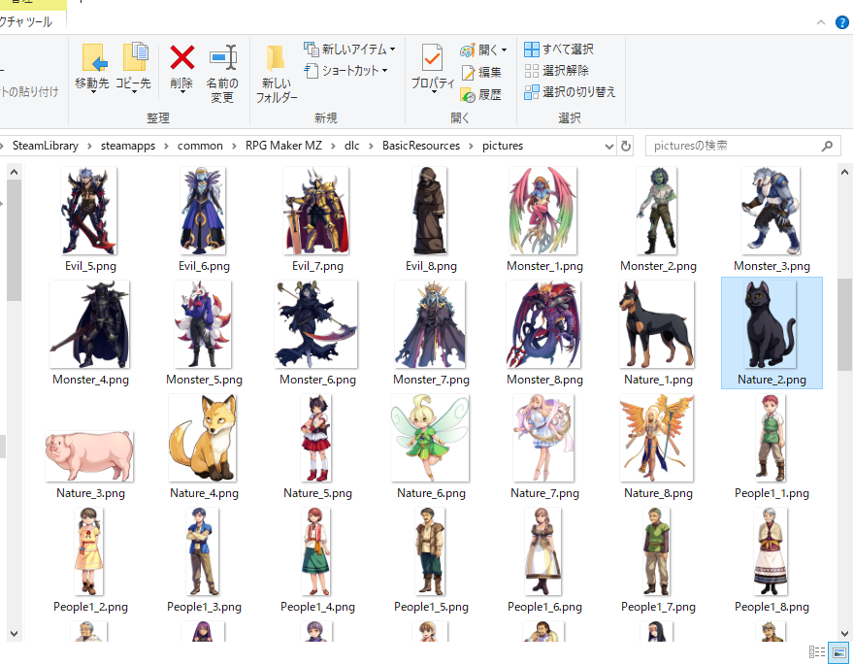Select the Nature_3.png pig thumbnail
This screenshot has height=665, width=854.
coord(89,456)
